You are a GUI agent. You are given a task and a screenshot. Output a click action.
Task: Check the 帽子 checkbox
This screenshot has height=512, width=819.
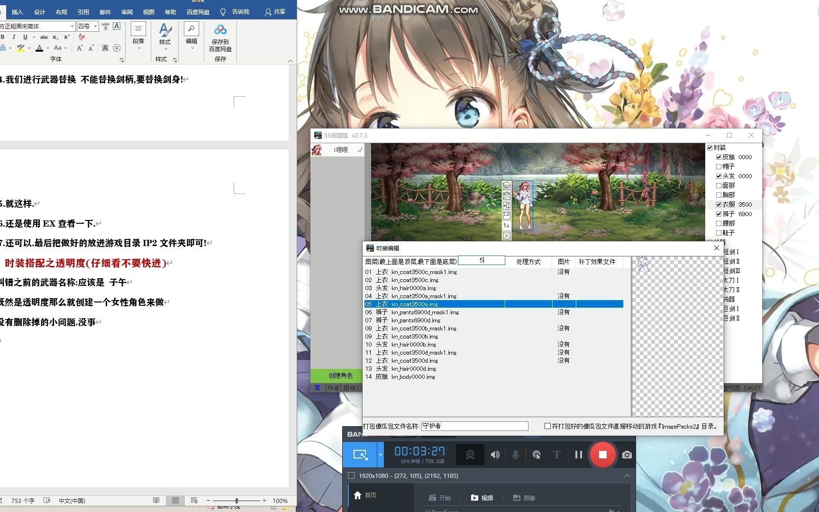tap(719, 166)
